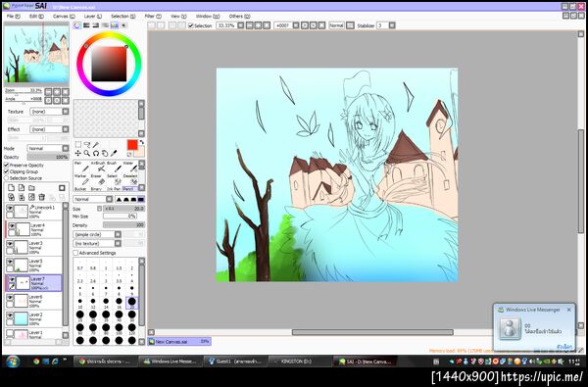Adjust the brush Density slider

coord(123,225)
